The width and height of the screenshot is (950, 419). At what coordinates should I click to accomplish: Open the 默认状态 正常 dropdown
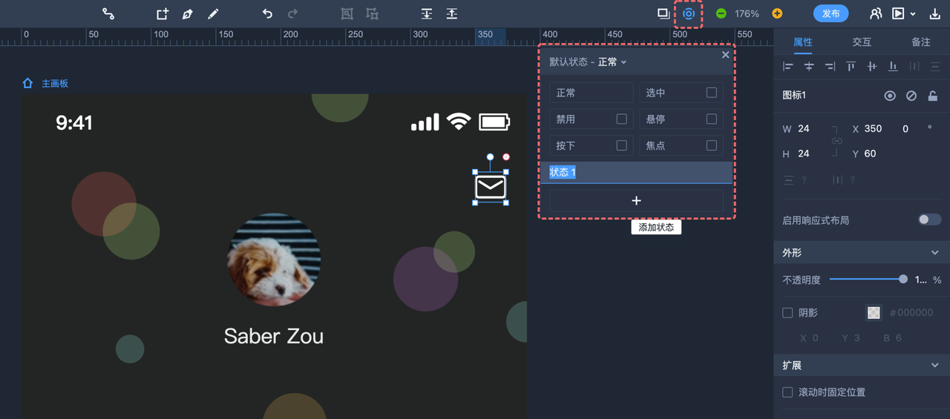pos(588,62)
